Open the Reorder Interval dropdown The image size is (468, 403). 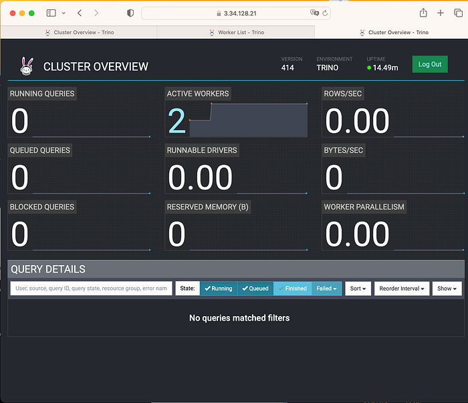pyautogui.click(x=402, y=289)
